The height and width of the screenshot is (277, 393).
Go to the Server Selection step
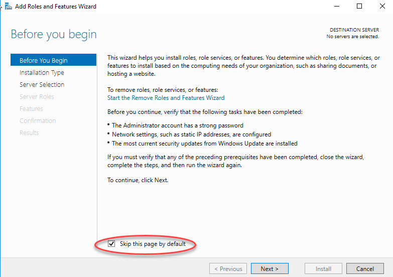42,84
